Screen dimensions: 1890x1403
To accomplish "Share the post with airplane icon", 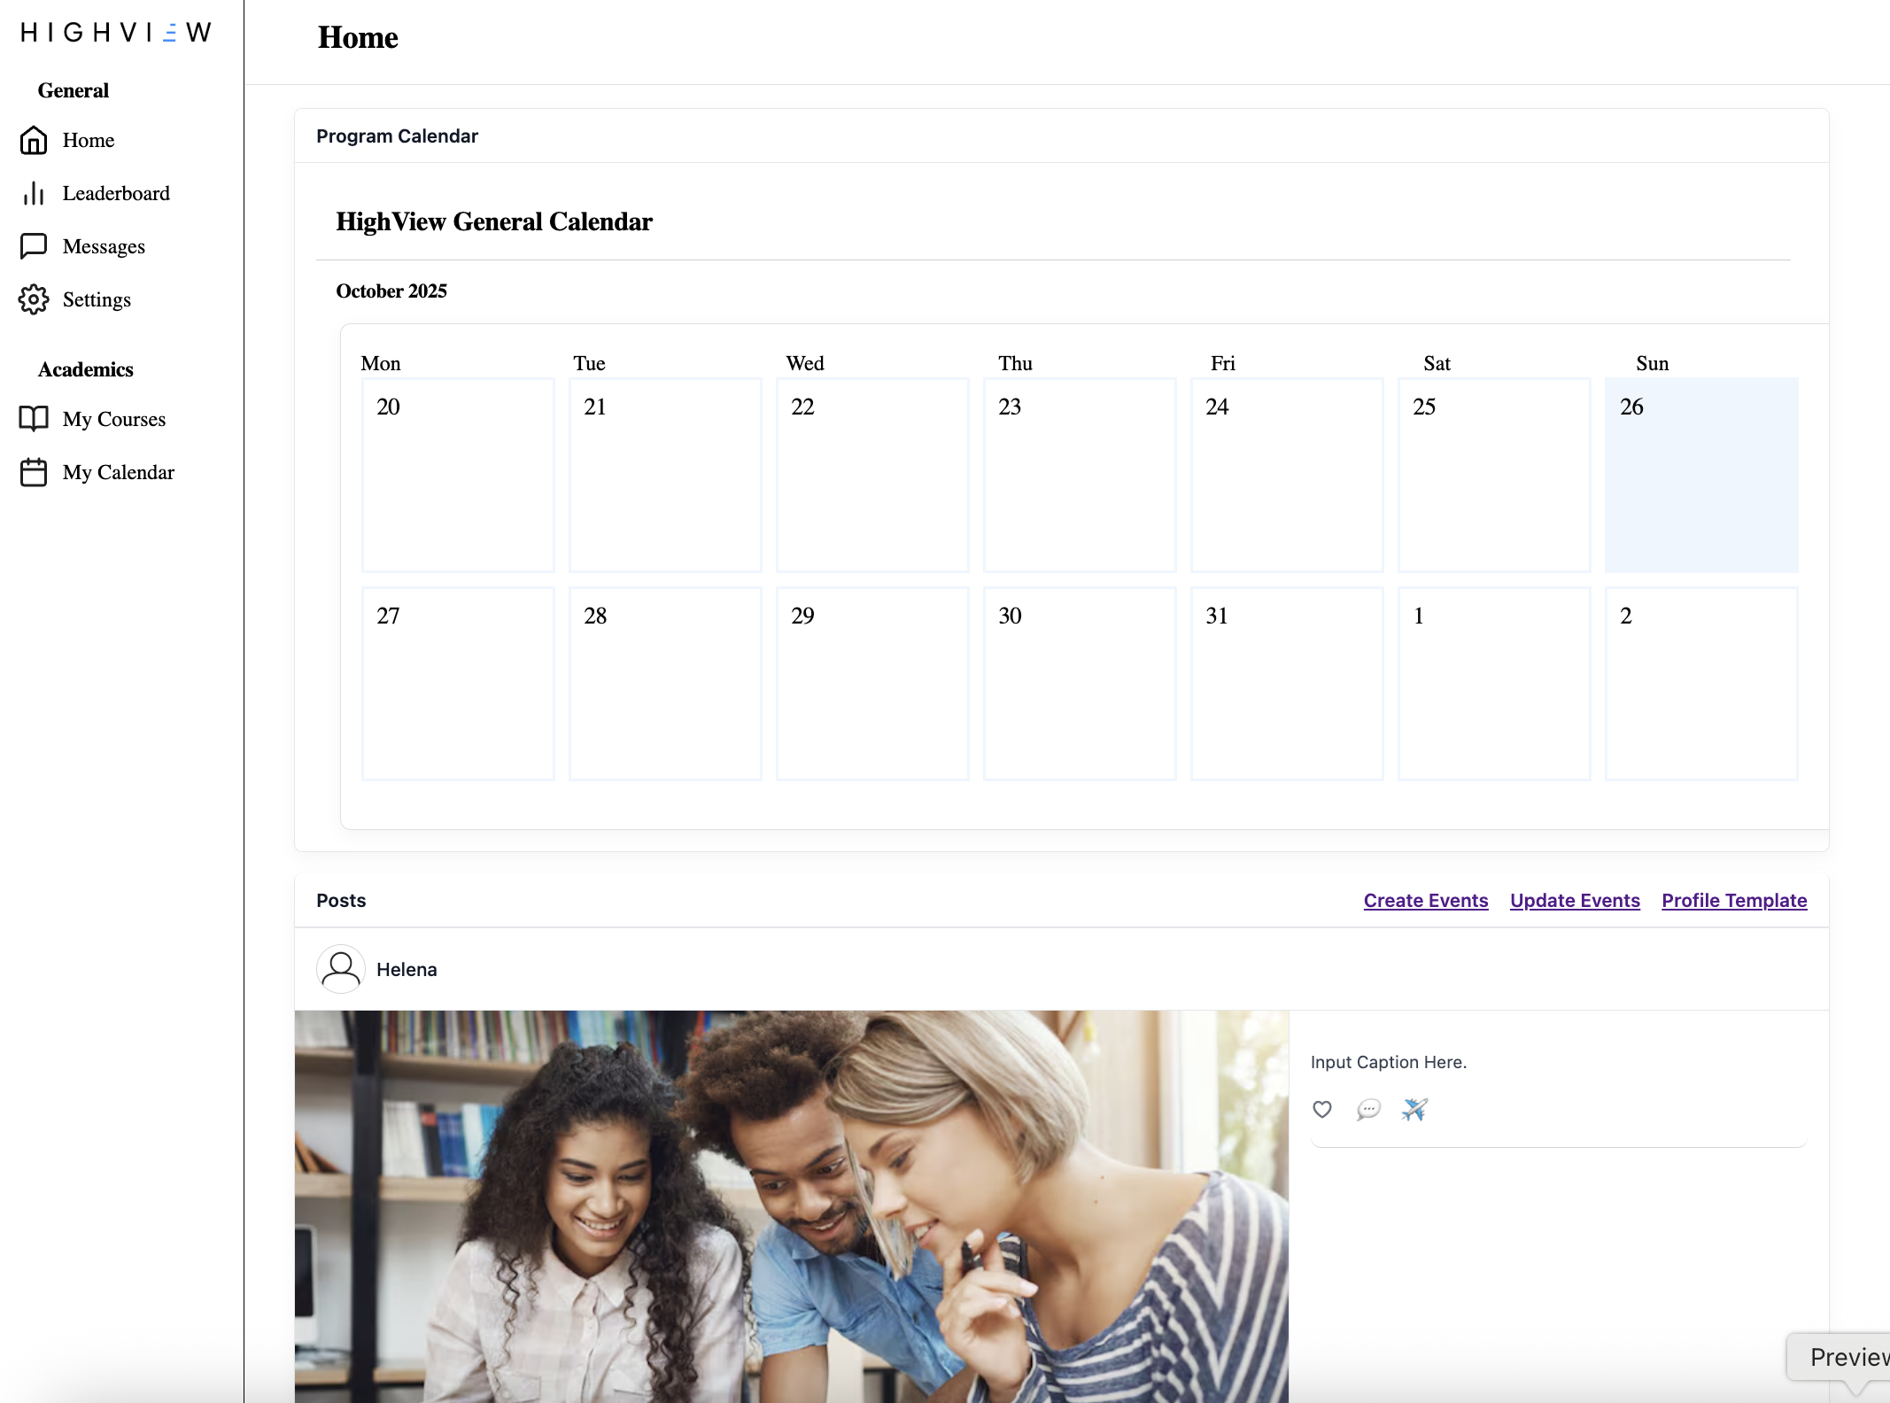I will pos(1414,1109).
